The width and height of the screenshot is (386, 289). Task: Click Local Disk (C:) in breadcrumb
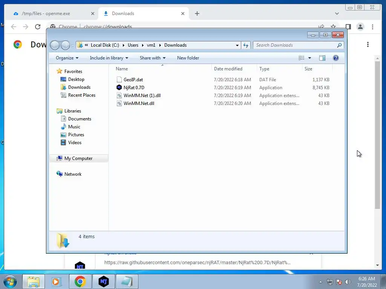[x=105, y=45]
